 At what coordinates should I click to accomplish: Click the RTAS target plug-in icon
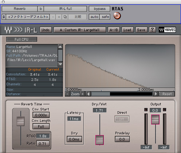117,16
